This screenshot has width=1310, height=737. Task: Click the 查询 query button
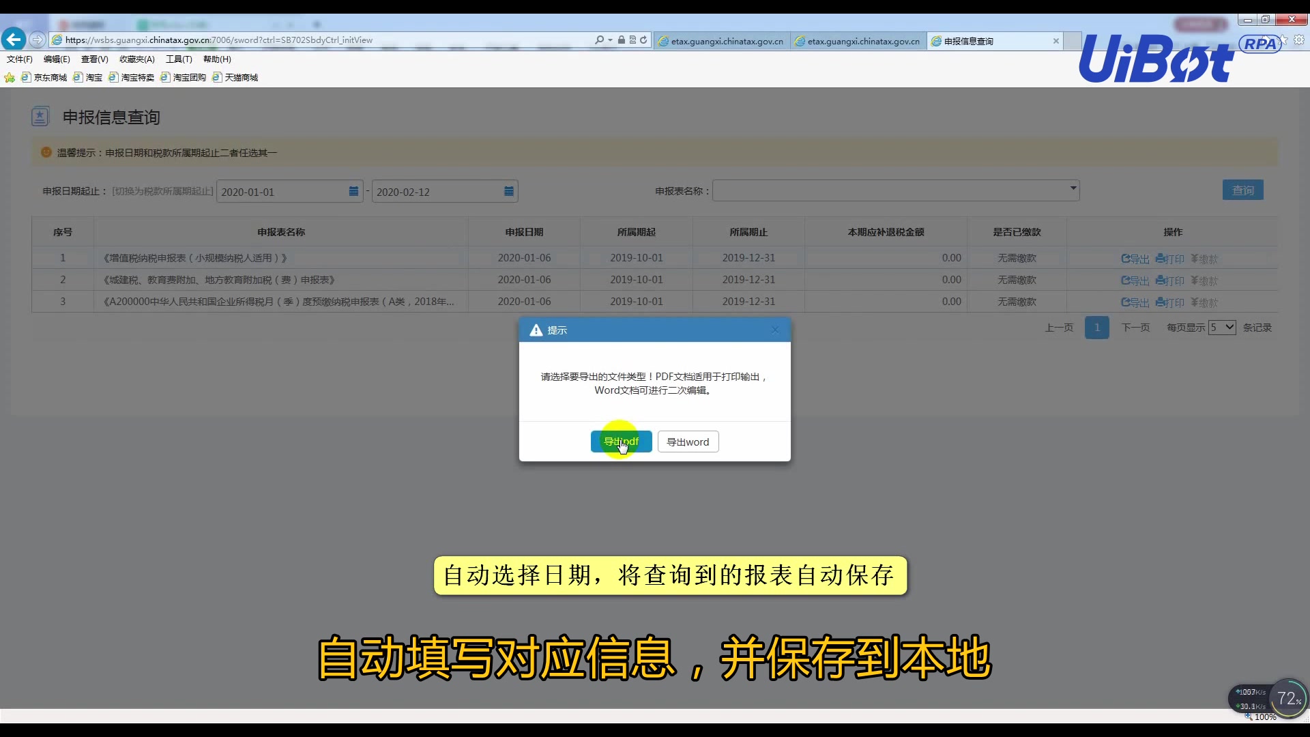[x=1242, y=190]
